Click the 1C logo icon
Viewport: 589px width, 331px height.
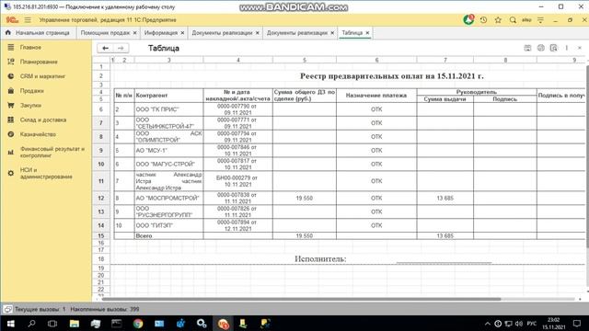pyautogui.click(x=12, y=20)
